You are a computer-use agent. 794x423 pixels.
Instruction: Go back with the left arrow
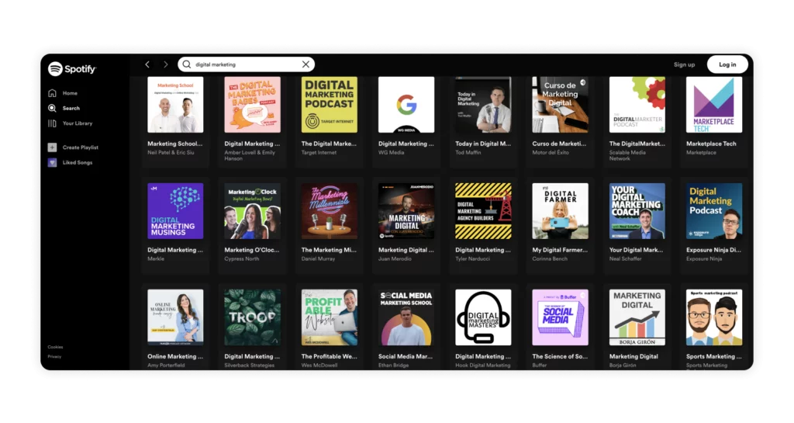(147, 64)
